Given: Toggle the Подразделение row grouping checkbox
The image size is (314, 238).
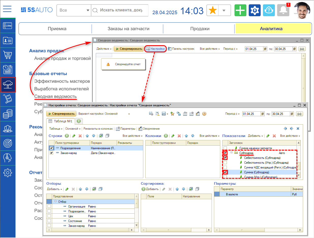Looking at the screenshot, I should coord(52,148).
